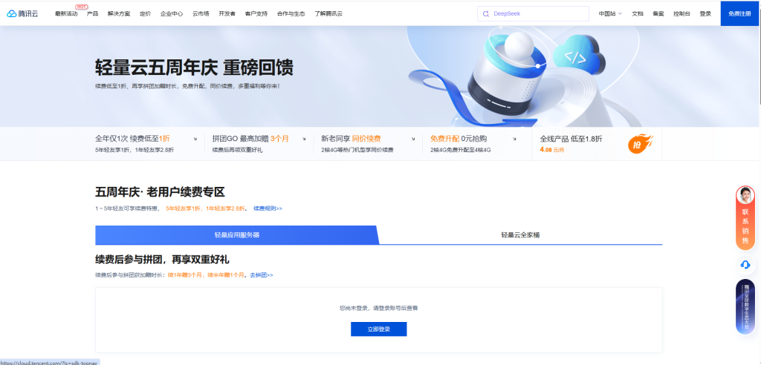The height and width of the screenshot is (365, 761).
Task: Open the 新老同享 同价续费 promo card
Action: (368, 144)
